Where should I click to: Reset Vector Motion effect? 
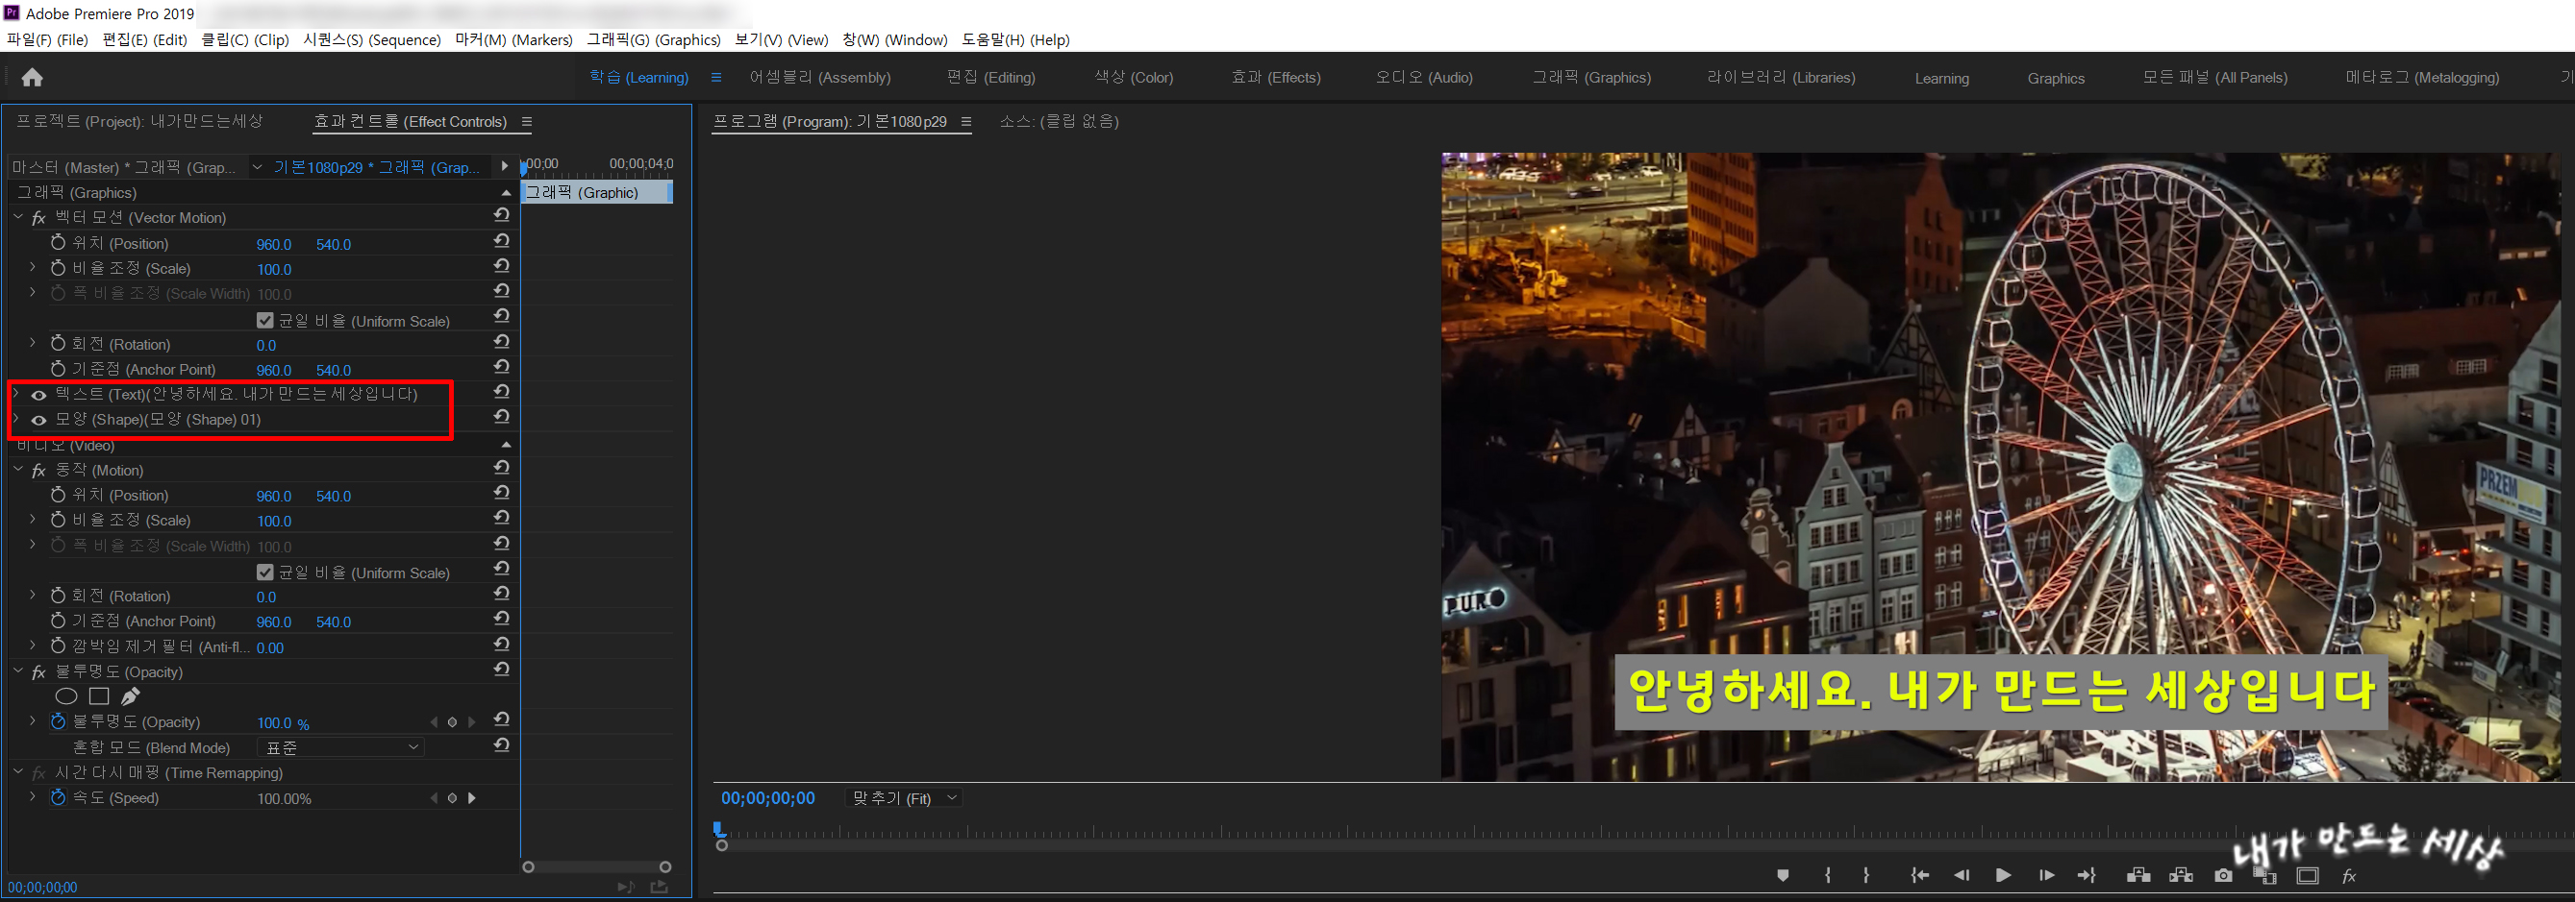[502, 216]
